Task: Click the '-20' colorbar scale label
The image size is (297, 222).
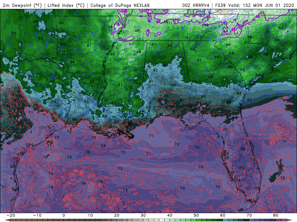Action: pos(11,215)
